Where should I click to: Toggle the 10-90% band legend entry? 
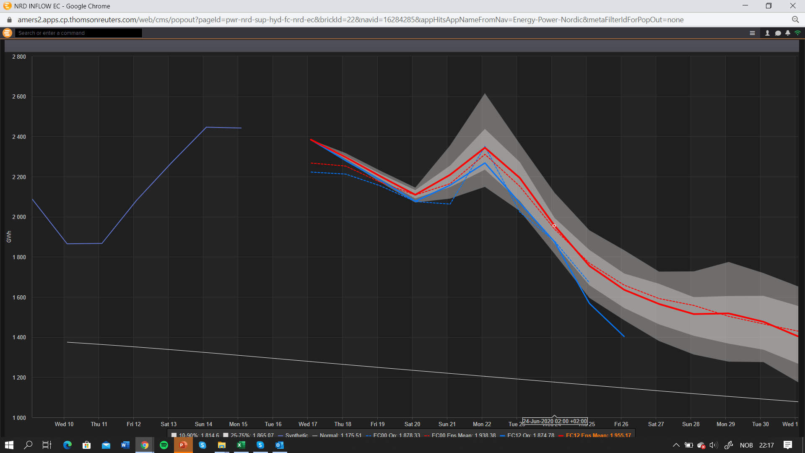coord(195,435)
